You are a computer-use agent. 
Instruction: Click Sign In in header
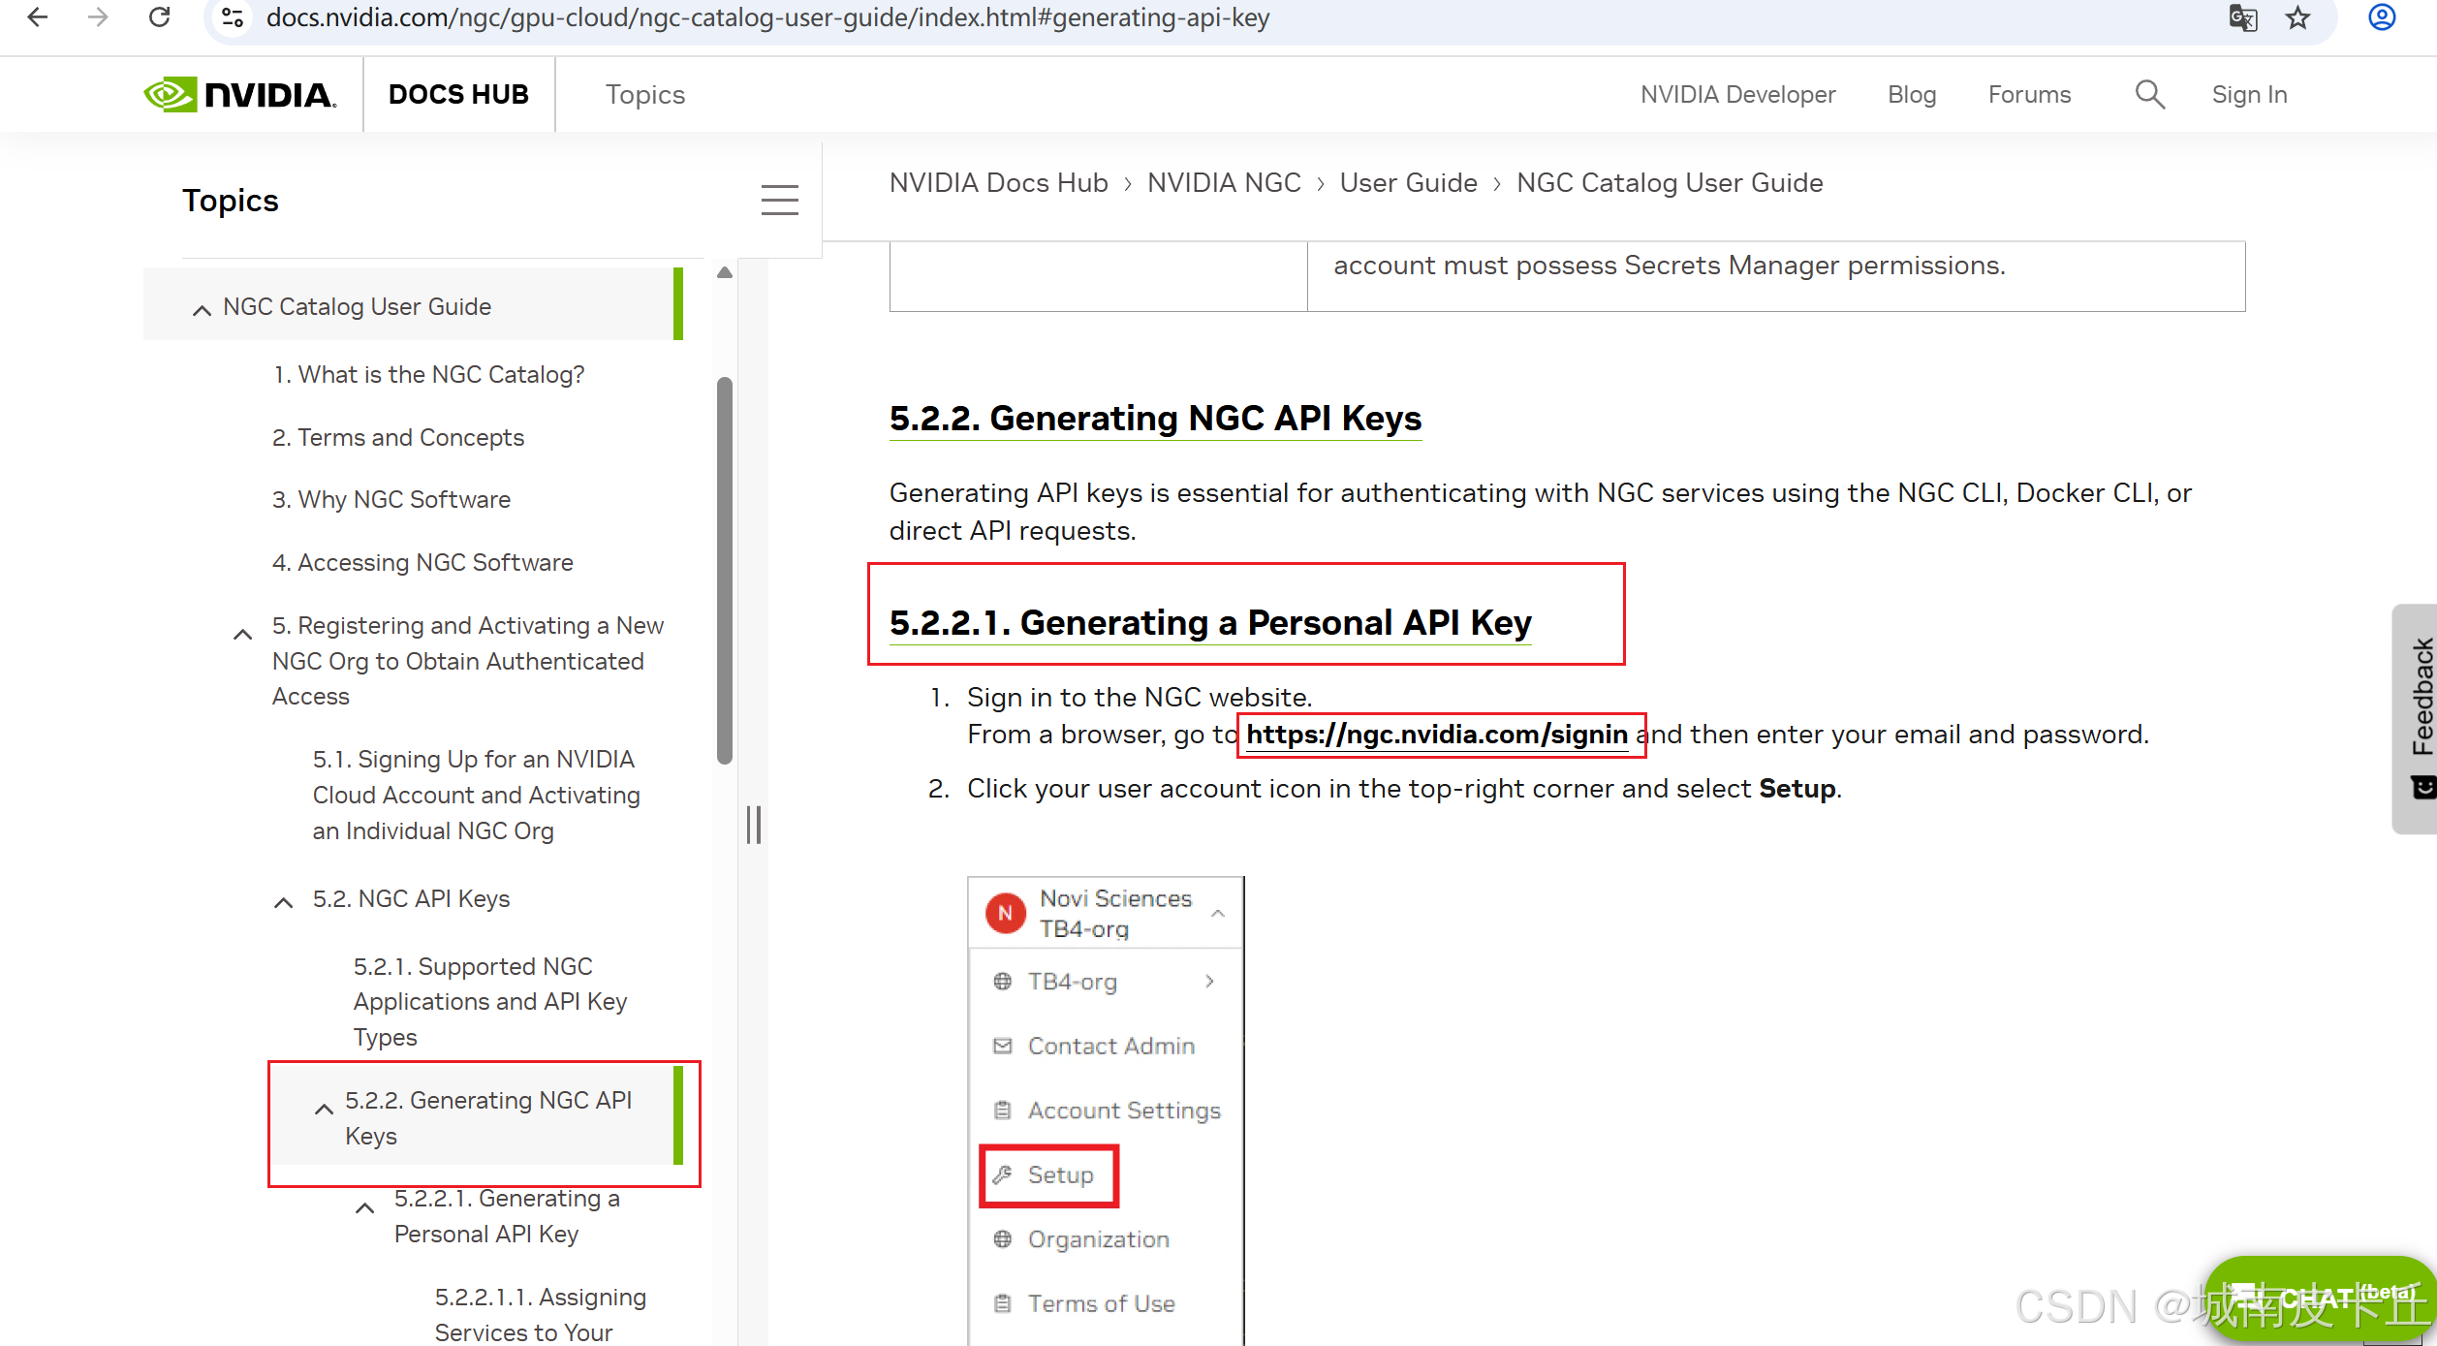(2248, 95)
